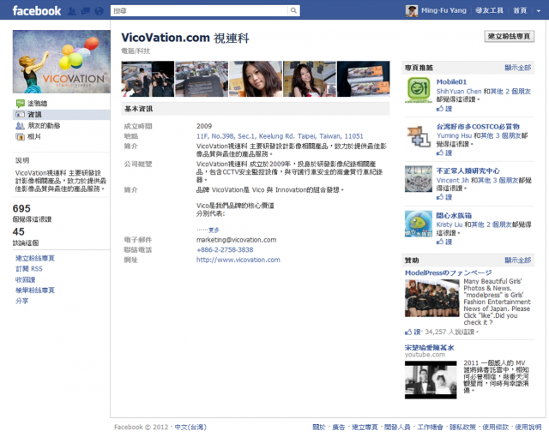
Task: Click inside the search input field
Action: point(199,10)
